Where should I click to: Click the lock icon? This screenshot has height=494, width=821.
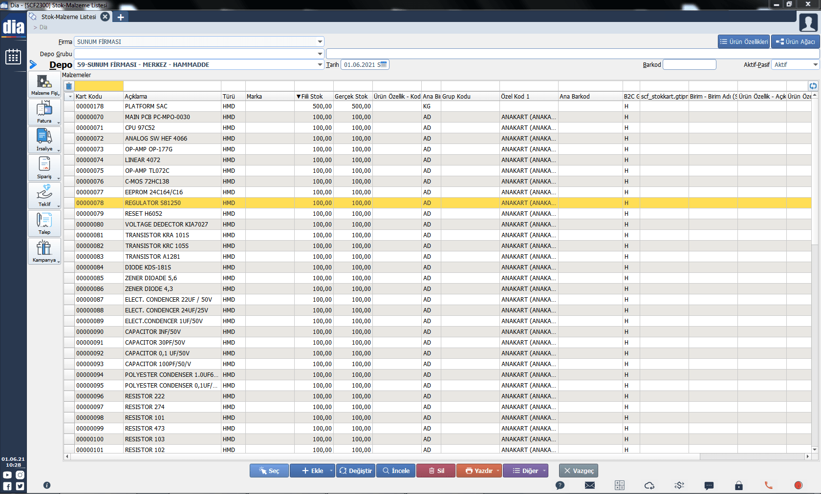[739, 485]
